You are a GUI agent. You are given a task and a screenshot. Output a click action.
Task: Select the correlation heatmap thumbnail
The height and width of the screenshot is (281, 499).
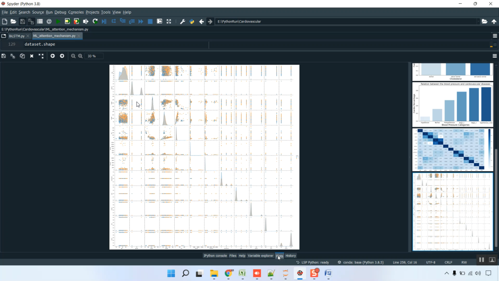(452, 149)
